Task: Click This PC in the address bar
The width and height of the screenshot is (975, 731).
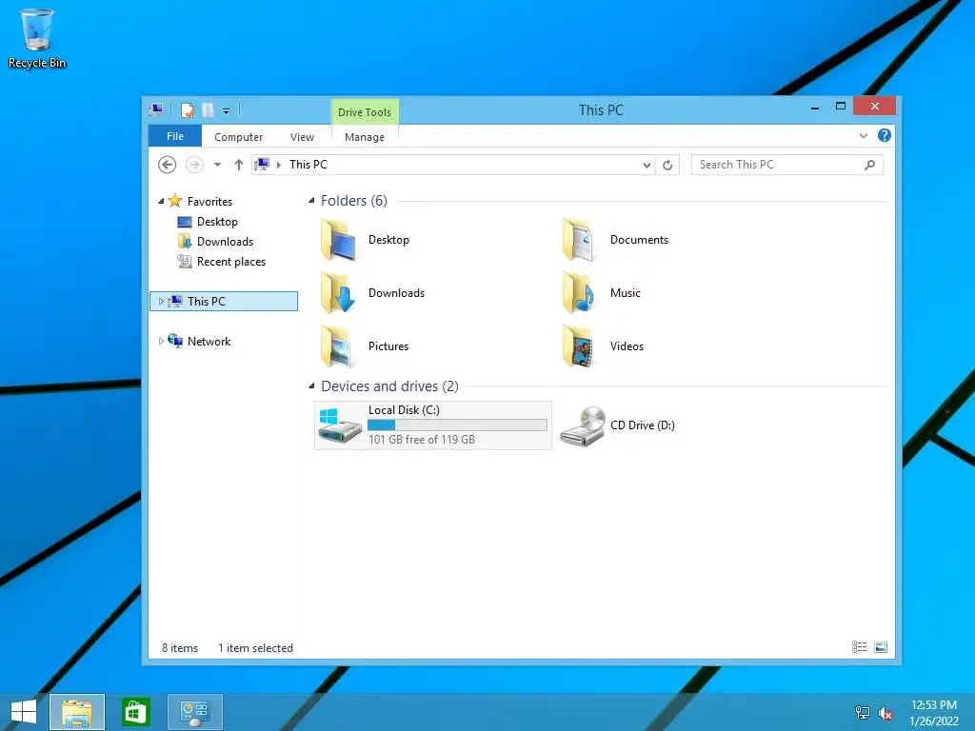Action: point(308,164)
